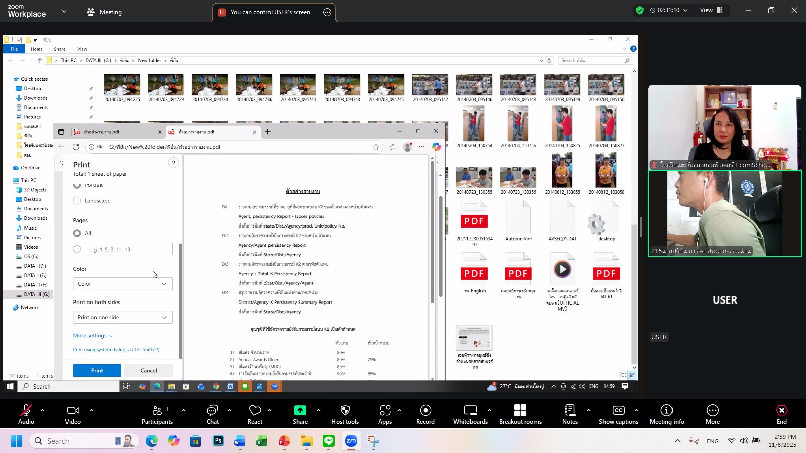
Task: Open Print on one side dropdown
Action: coord(122,317)
